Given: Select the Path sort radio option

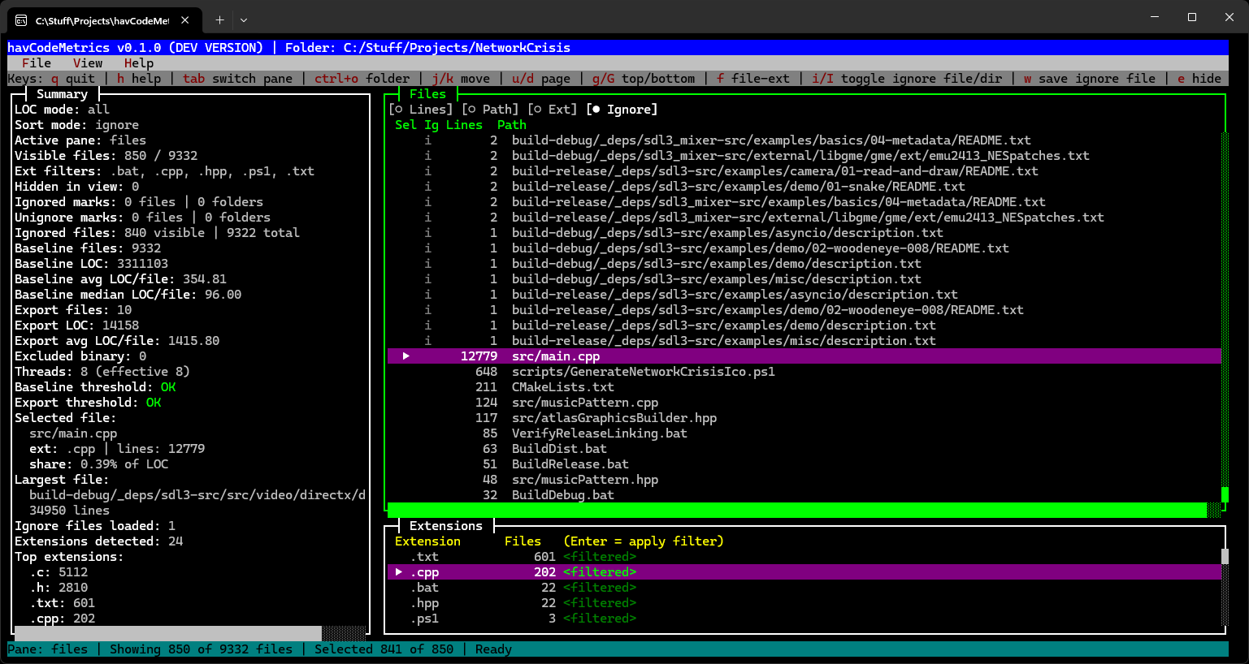Looking at the screenshot, I should [489, 110].
